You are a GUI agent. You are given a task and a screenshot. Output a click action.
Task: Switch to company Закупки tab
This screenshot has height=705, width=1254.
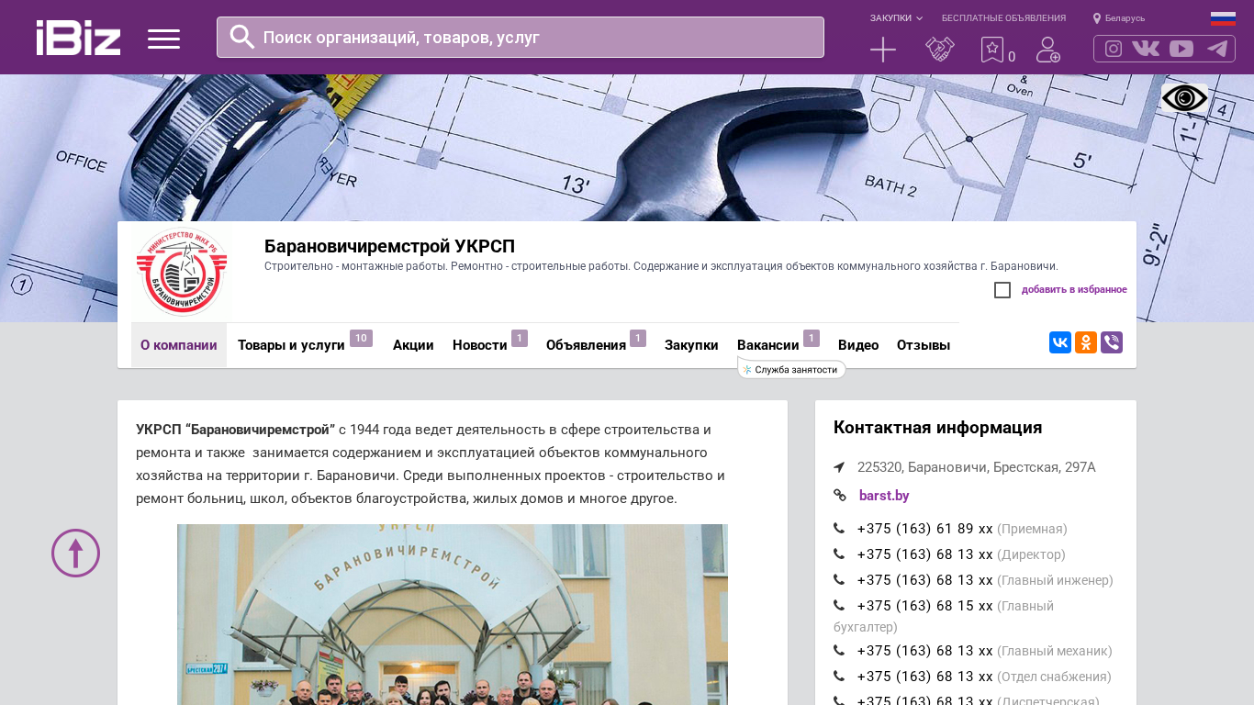[x=691, y=345]
